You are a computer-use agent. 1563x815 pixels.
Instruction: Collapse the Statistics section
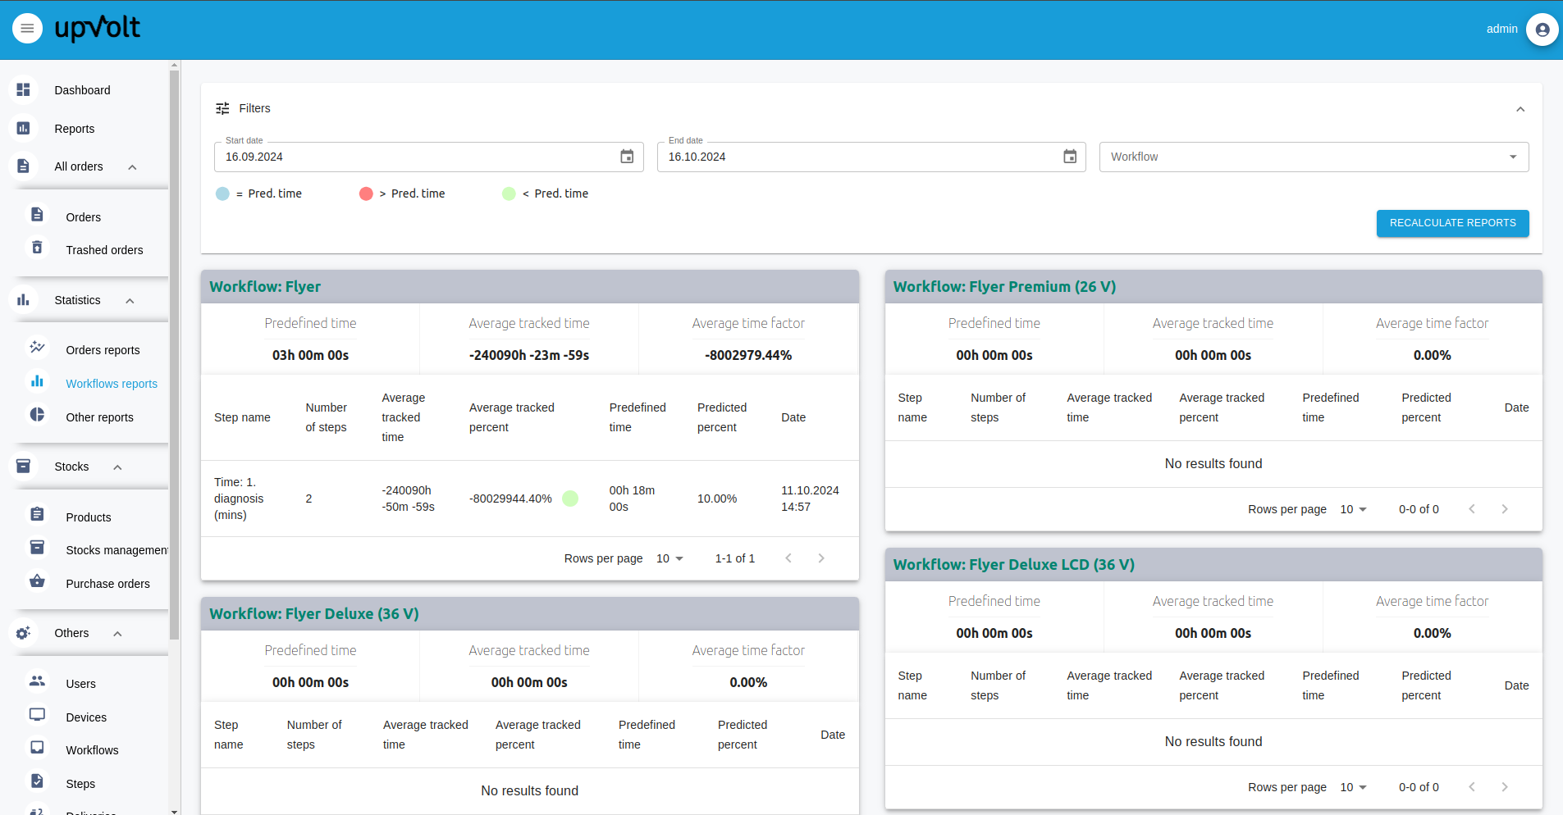click(x=130, y=301)
